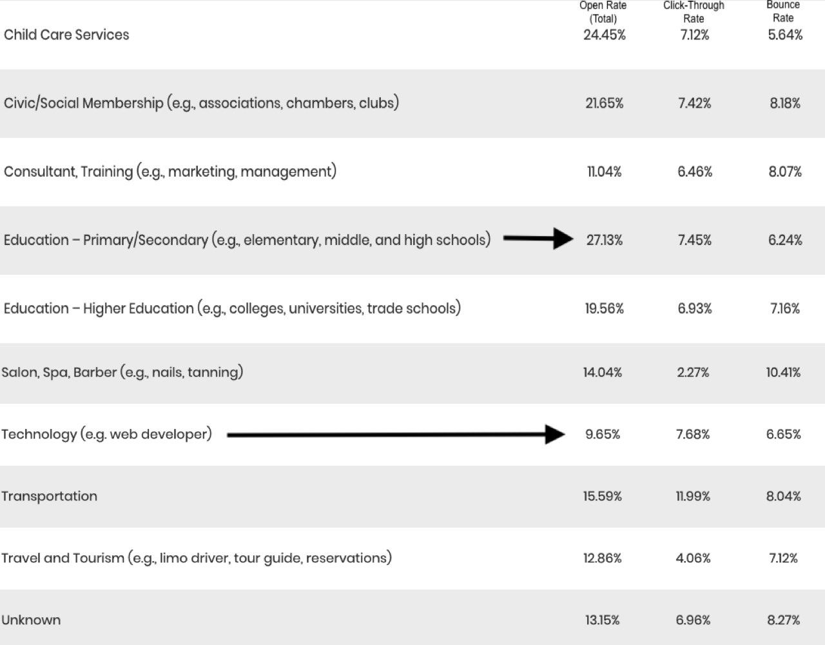Click the Travel and Tourism row label
Image resolution: width=825 pixels, height=645 pixels.
point(197,558)
